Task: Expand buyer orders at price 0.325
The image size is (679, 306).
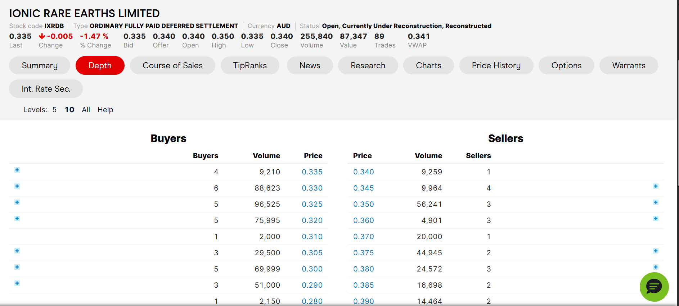Action: pyautogui.click(x=17, y=202)
